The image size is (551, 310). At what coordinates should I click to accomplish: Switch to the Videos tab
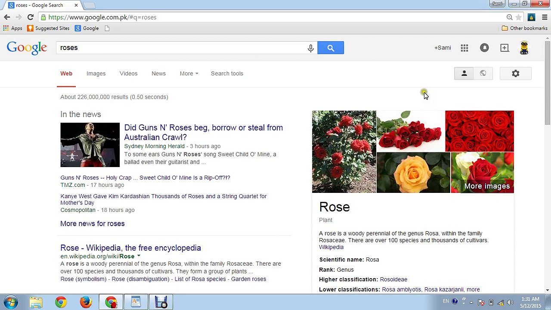128,74
